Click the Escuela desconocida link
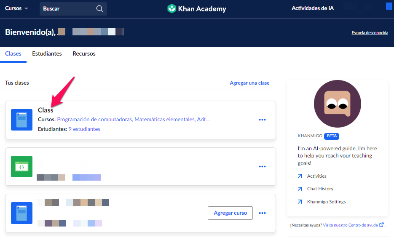Image resolution: width=394 pixels, height=240 pixels. (x=370, y=33)
